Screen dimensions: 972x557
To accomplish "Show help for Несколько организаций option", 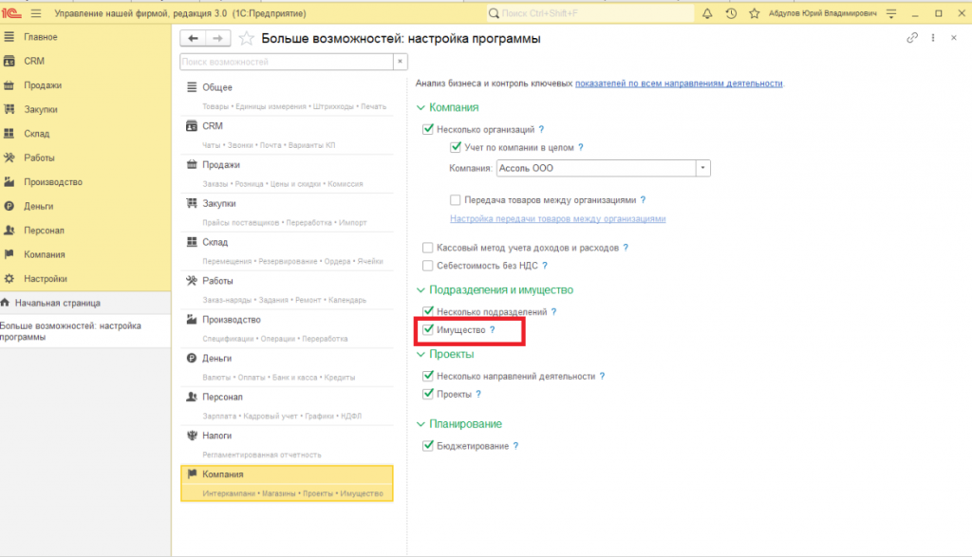I will coord(541,129).
